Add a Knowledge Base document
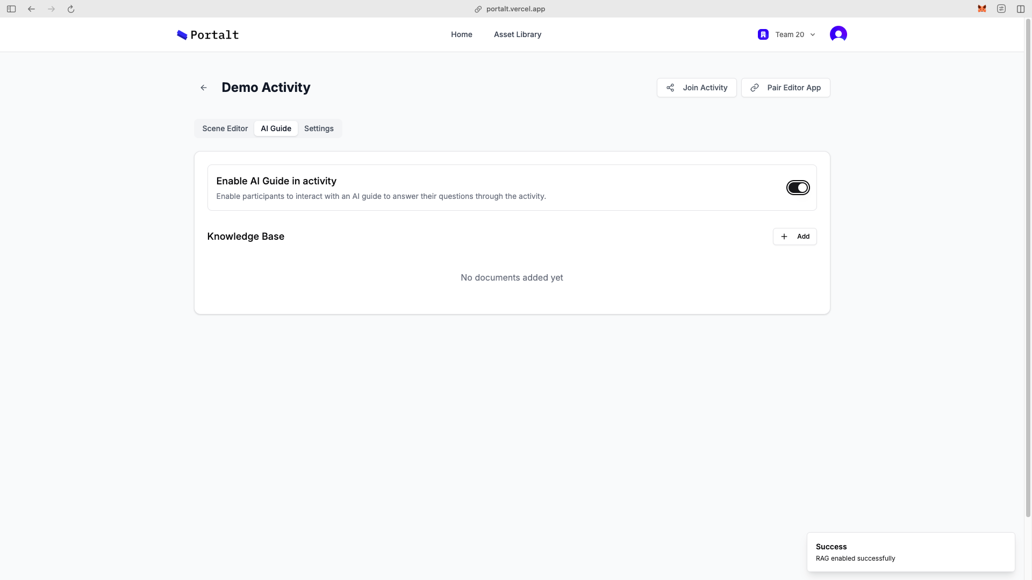The height and width of the screenshot is (580, 1032). (x=794, y=237)
